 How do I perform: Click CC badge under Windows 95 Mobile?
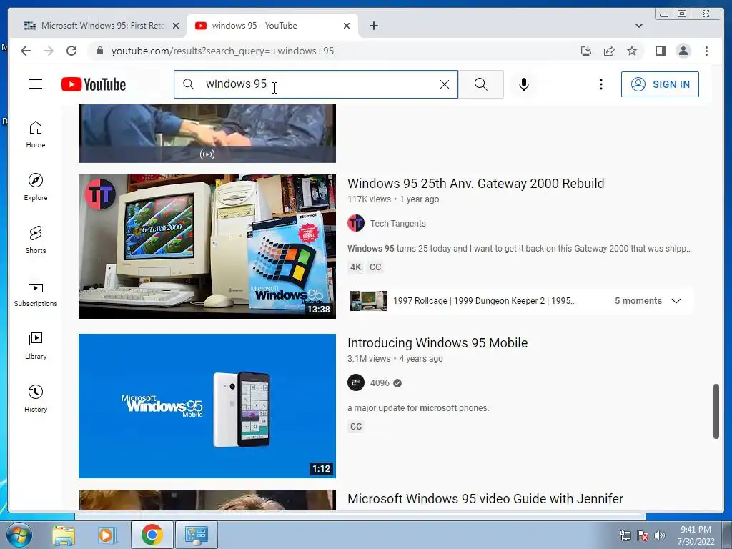[356, 427]
